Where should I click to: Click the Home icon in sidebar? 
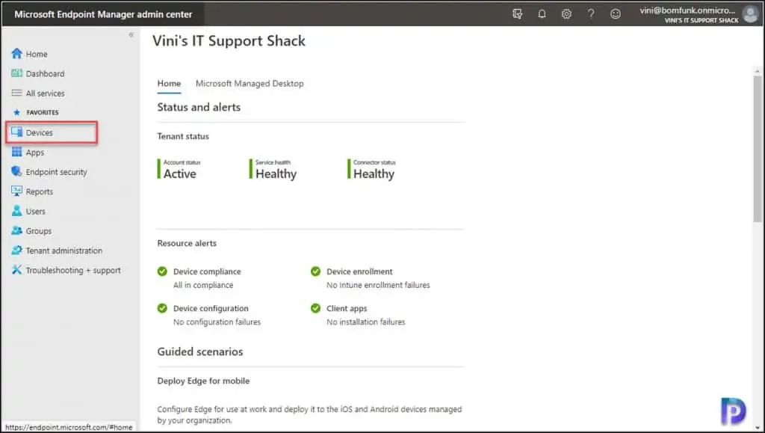(x=16, y=53)
